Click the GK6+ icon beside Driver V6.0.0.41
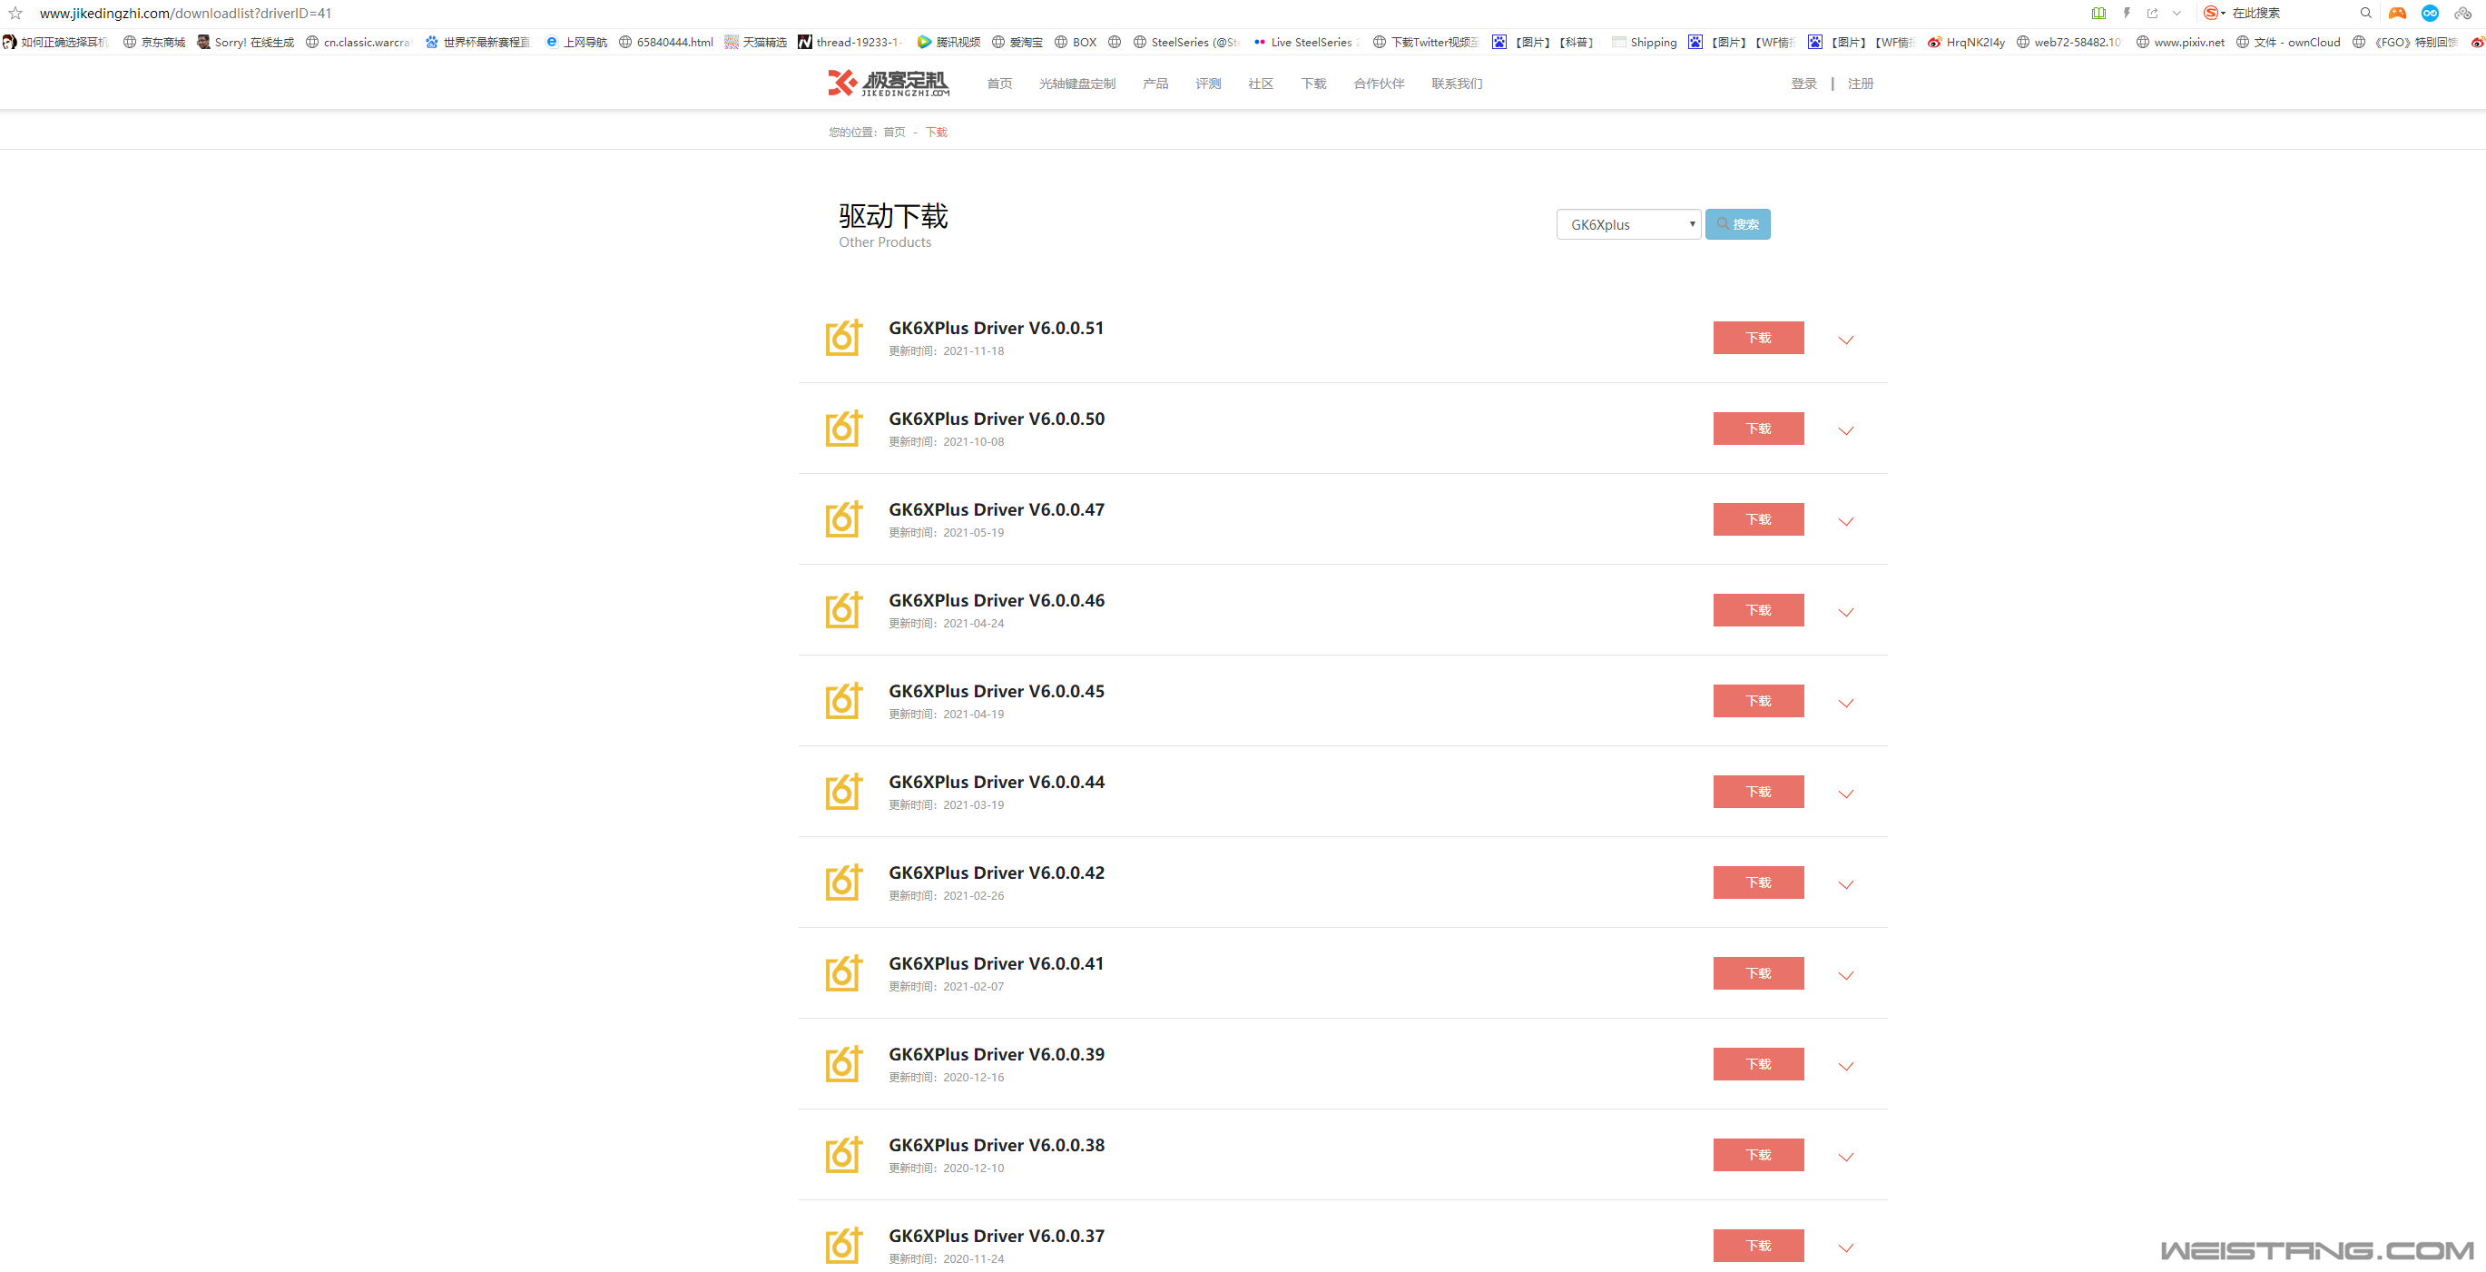The height and width of the screenshot is (1272, 2486). tap(843, 972)
